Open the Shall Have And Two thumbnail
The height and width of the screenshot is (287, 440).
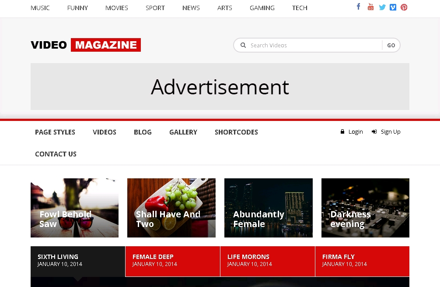171,208
